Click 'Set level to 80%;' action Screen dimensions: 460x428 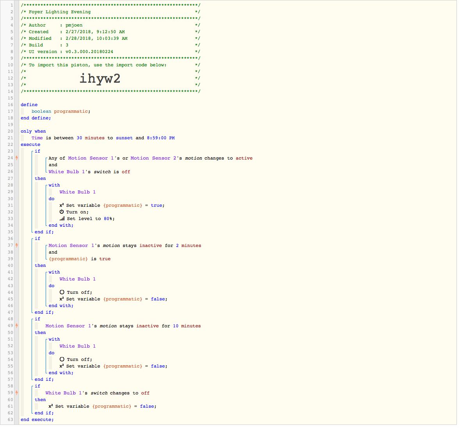(x=87, y=219)
